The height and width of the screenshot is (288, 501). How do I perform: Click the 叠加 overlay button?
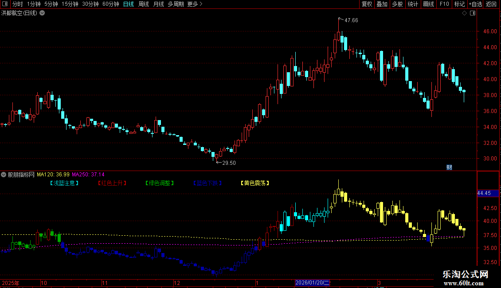(382, 4)
